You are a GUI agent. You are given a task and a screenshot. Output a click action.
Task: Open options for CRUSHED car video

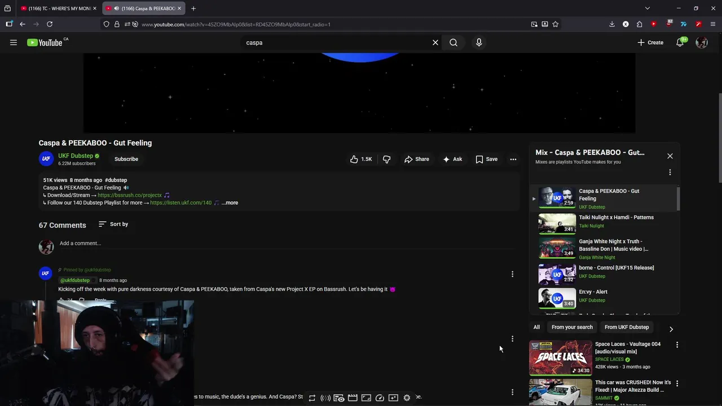click(677, 383)
